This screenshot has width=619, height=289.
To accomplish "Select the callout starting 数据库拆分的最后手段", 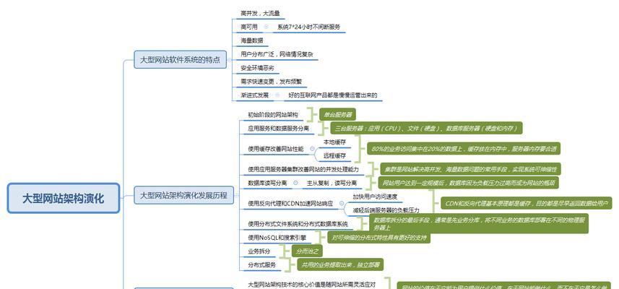I will coord(479,224).
